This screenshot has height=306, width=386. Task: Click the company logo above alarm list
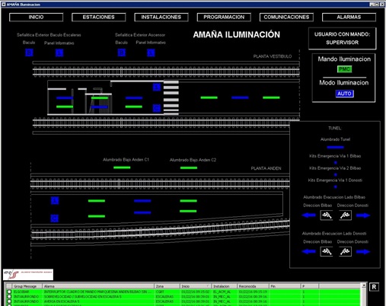click(x=28, y=274)
